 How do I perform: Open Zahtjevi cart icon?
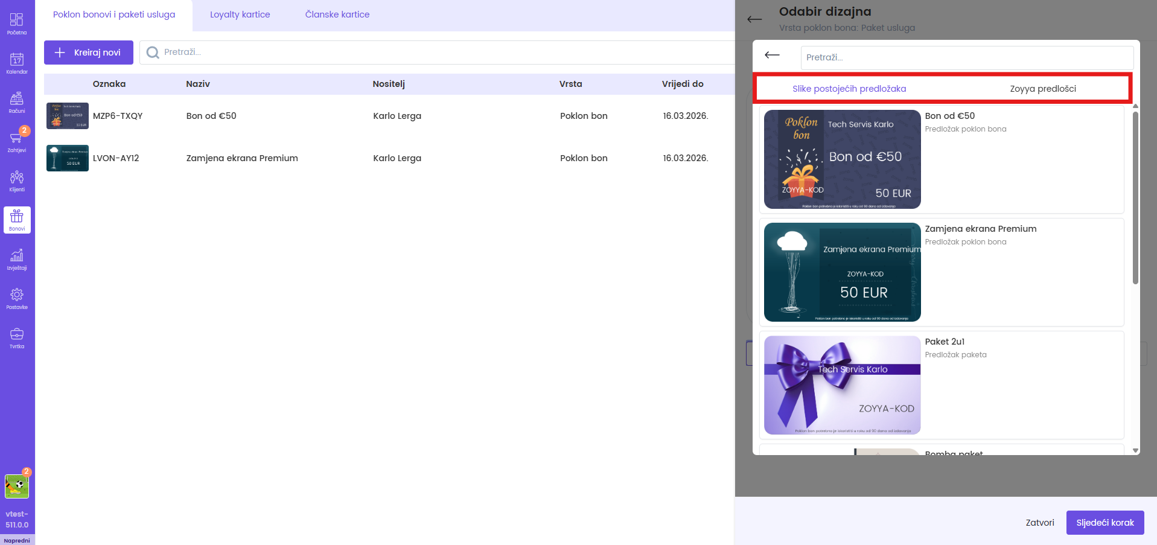coord(17,141)
